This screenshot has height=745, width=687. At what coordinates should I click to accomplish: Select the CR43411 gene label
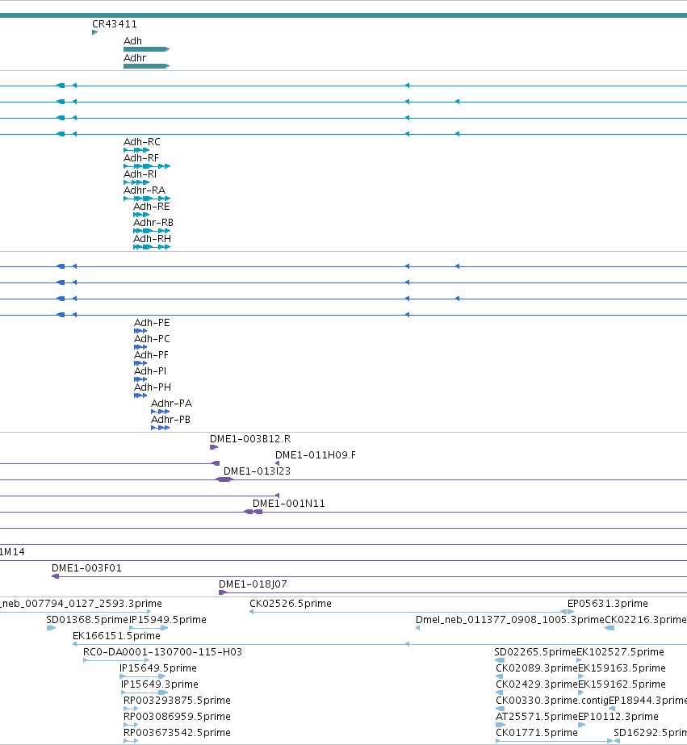click(x=115, y=23)
